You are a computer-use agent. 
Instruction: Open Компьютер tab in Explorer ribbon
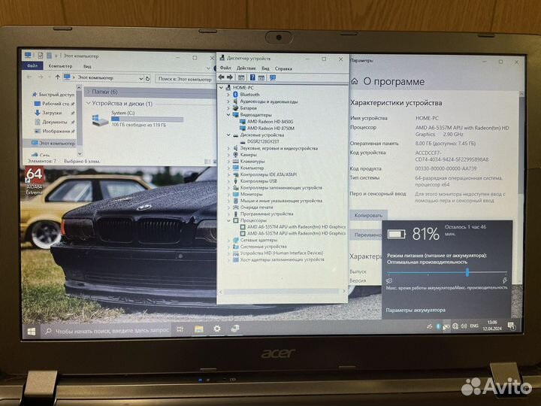[60, 66]
